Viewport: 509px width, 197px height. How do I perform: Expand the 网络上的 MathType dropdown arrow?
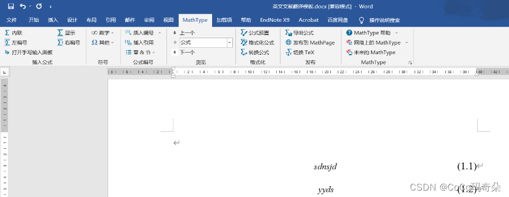(x=407, y=43)
